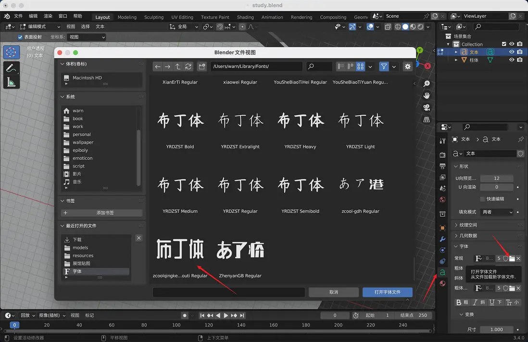This screenshot has height=342, width=528.
Task: Select the filter funnel icon in the file browser
Action: [x=384, y=66]
